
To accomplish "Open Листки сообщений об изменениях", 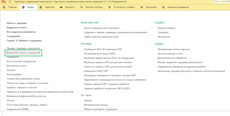I will pyautogui.click(x=102, y=28).
